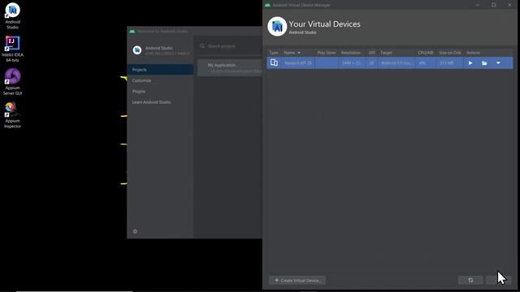This screenshot has height=292, width=520.
Task: Open the IntelliJ IDEA desktop shortcut
Action: point(13,49)
